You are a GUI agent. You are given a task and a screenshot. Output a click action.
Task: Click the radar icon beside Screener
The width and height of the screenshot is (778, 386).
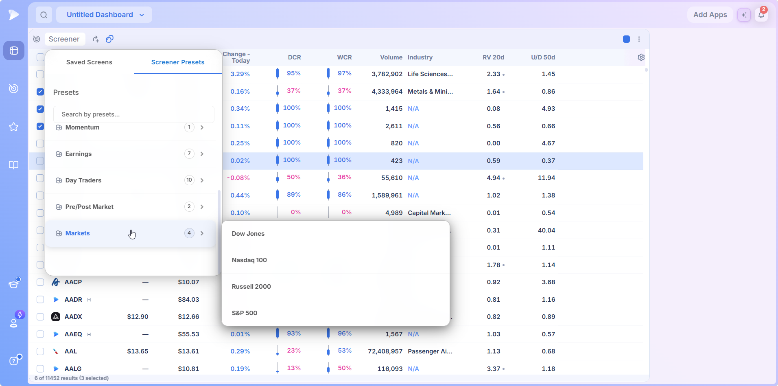pos(37,39)
